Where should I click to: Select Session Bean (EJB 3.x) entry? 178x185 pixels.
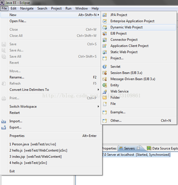click(x=139, y=73)
